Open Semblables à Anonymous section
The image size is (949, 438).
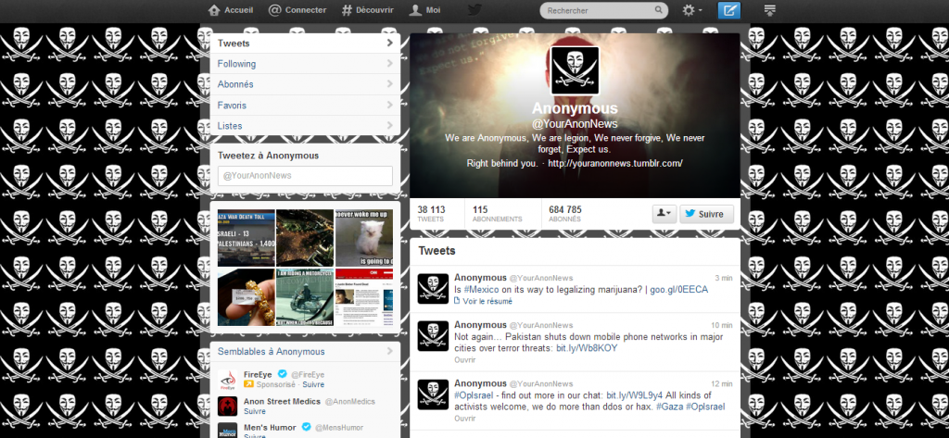pyautogui.click(x=272, y=352)
